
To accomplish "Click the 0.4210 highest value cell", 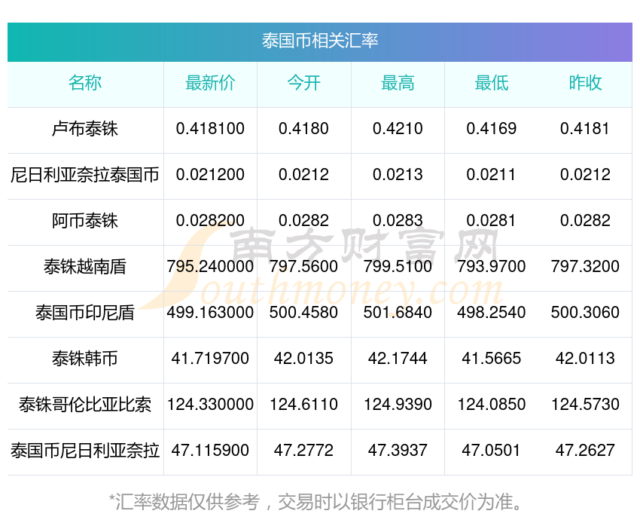I will click(x=398, y=129).
